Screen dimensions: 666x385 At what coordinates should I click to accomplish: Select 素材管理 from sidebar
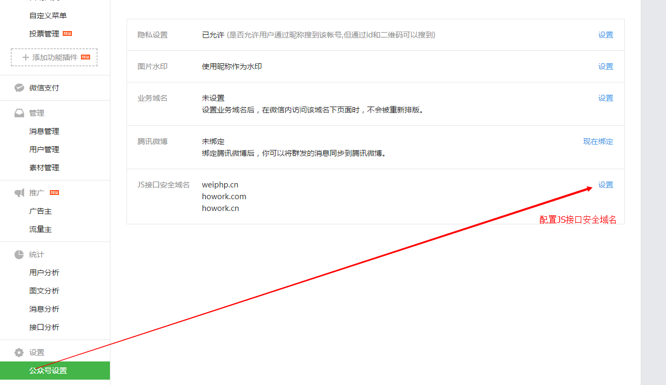click(x=44, y=168)
